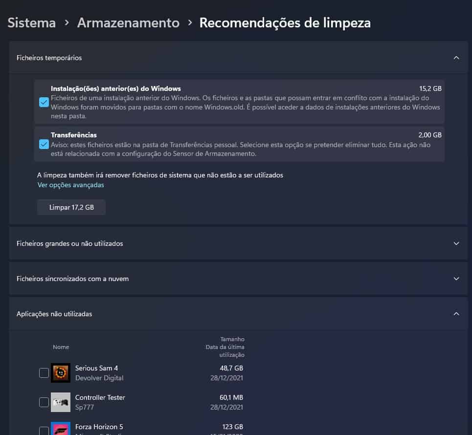Click the Controller Tester app icon
472x435 pixels.
coord(61,402)
